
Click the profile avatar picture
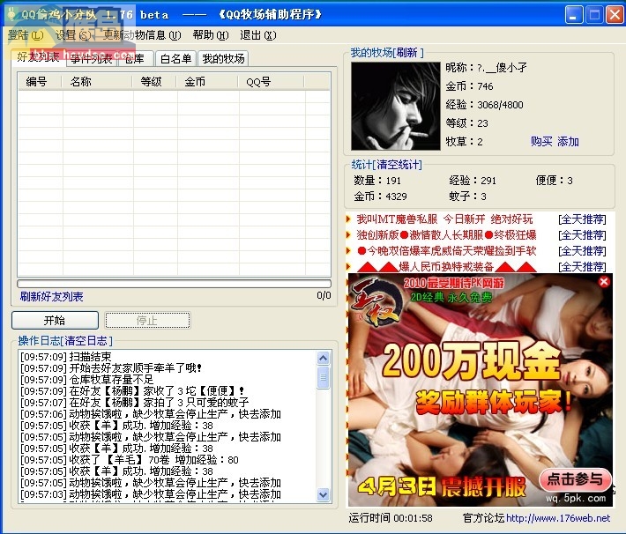[x=396, y=106]
